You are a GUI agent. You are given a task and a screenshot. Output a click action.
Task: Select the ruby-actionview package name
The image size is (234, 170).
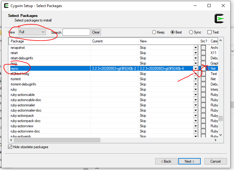[x=22, y=126]
